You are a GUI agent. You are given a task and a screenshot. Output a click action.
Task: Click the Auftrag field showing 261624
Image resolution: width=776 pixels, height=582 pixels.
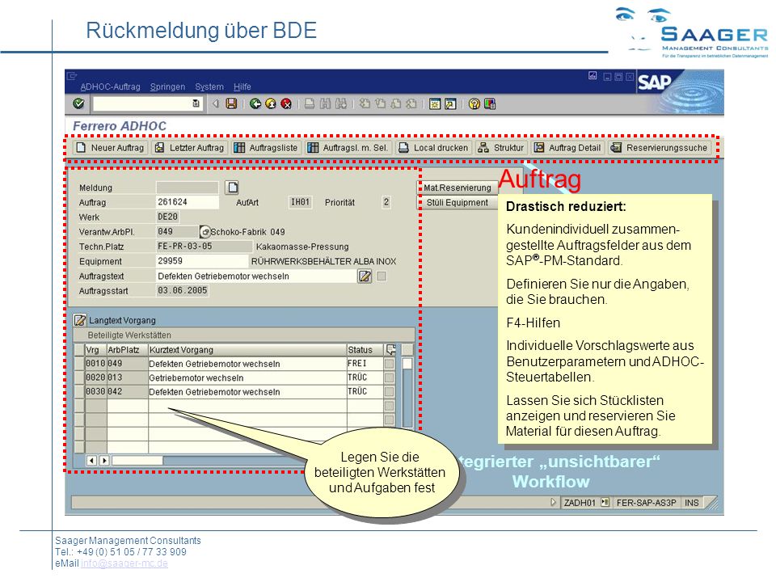(x=187, y=202)
